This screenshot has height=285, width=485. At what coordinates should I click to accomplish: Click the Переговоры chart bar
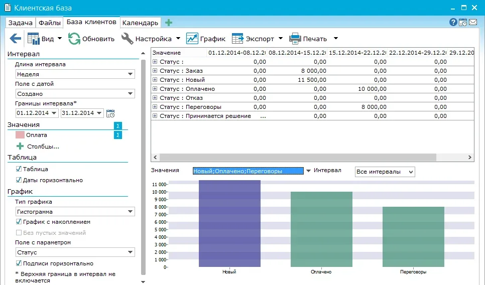coord(413,237)
